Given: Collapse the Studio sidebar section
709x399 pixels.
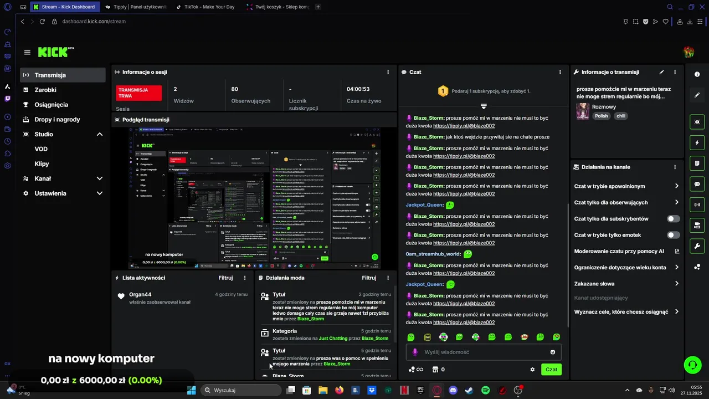Looking at the screenshot, I should [x=100, y=134].
